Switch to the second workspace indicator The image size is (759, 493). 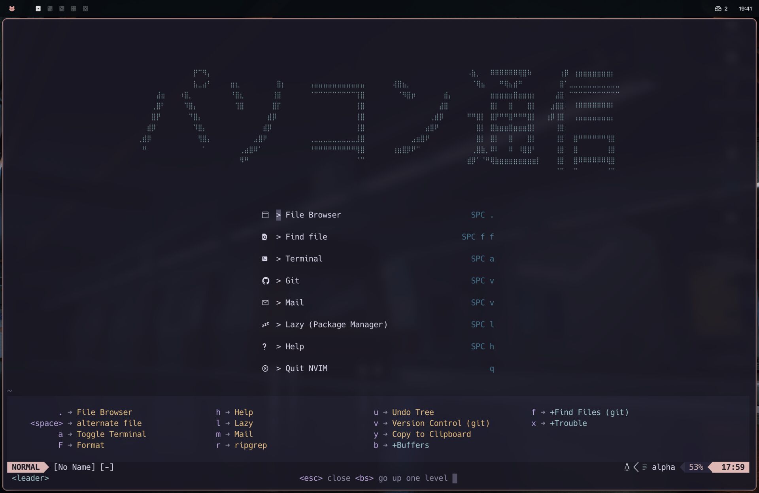click(x=50, y=8)
